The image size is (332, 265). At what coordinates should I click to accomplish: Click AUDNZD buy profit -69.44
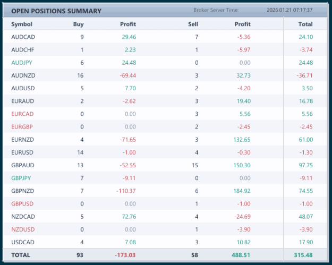[x=127, y=75]
